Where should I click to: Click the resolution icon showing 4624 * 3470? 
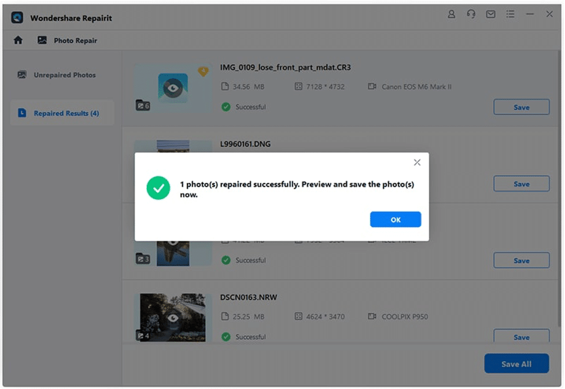pos(298,317)
